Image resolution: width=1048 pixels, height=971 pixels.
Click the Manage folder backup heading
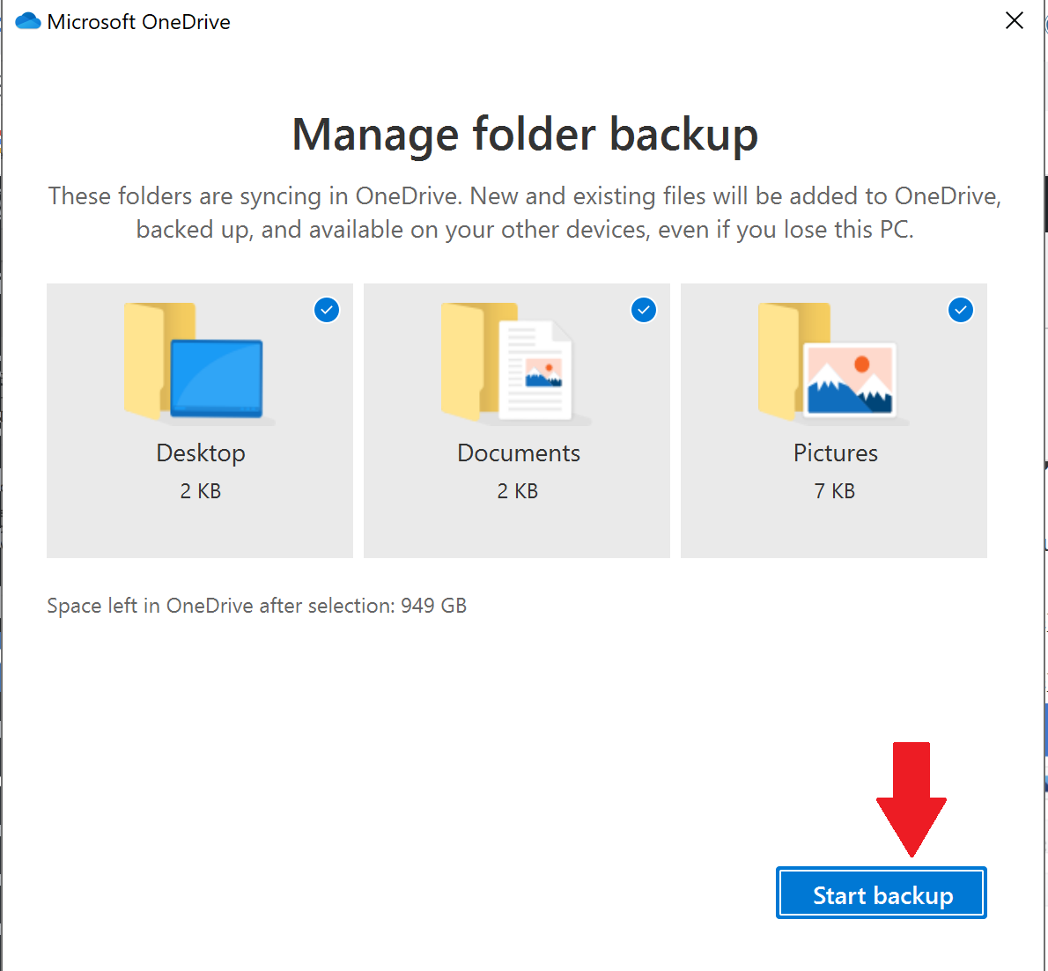(x=525, y=135)
